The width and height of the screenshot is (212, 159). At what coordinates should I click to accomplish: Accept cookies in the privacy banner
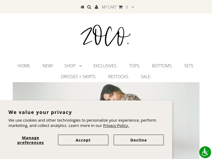pos(83,140)
